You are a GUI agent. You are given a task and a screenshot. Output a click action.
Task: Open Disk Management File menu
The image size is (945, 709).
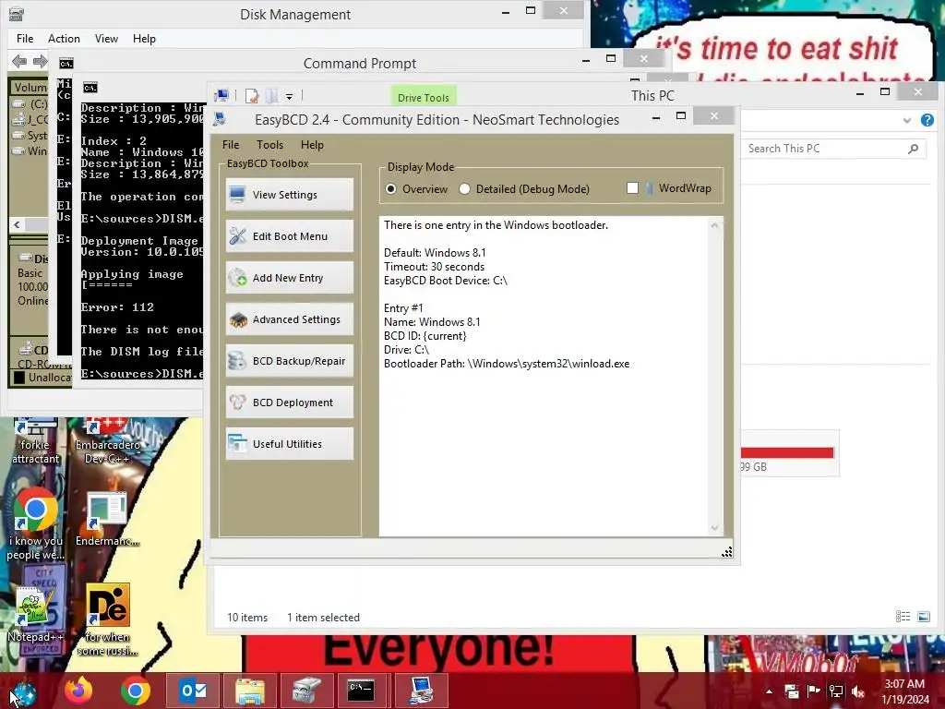pyautogui.click(x=25, y=39)
